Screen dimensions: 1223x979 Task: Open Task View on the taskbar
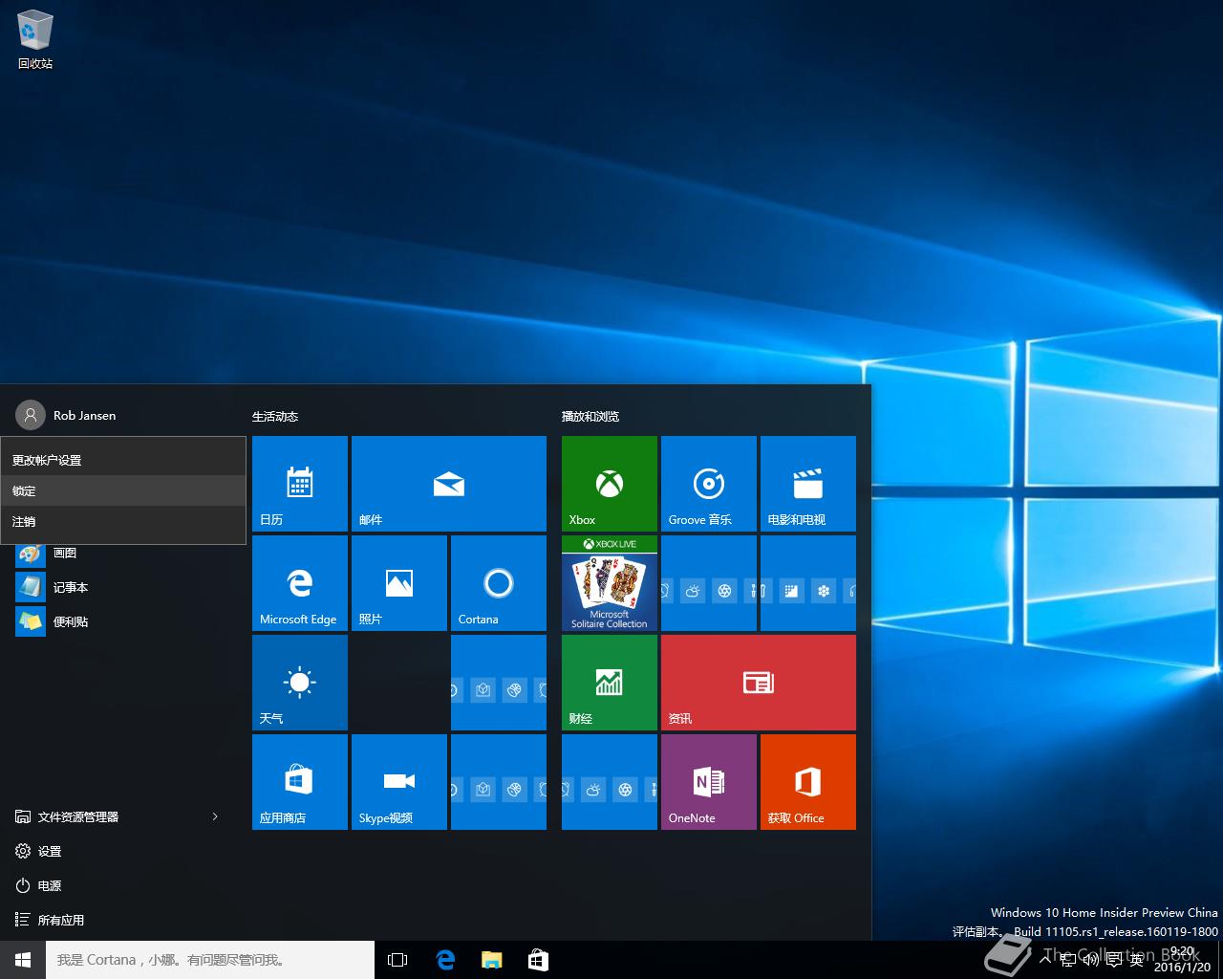(397, 960)
